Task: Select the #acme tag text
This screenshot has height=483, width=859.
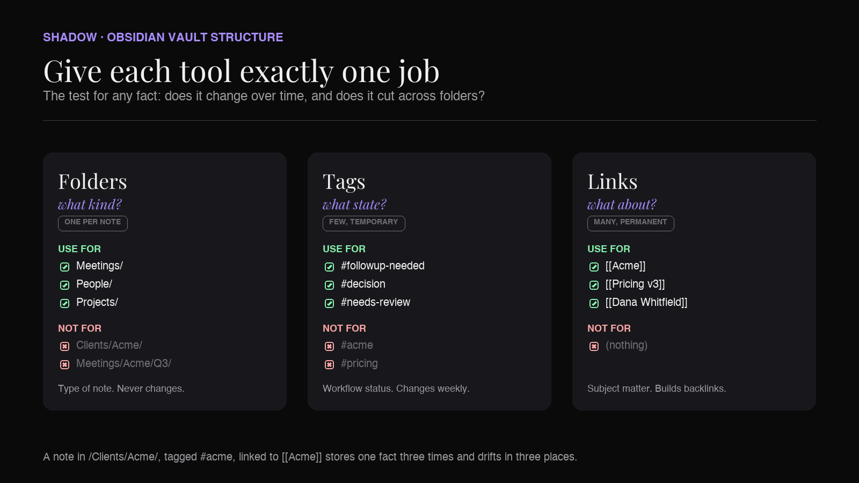Action: (357, 345)
